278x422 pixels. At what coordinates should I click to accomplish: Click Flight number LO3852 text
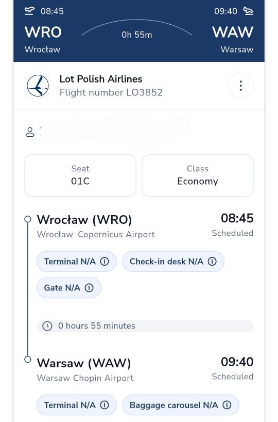point(111,92)
